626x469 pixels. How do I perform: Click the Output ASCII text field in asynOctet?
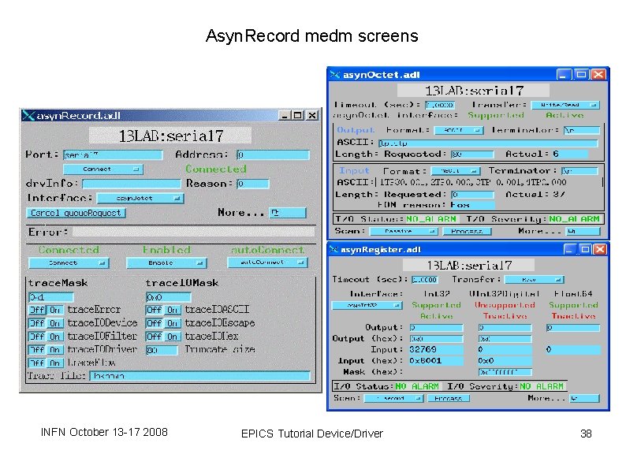point(488,143)
